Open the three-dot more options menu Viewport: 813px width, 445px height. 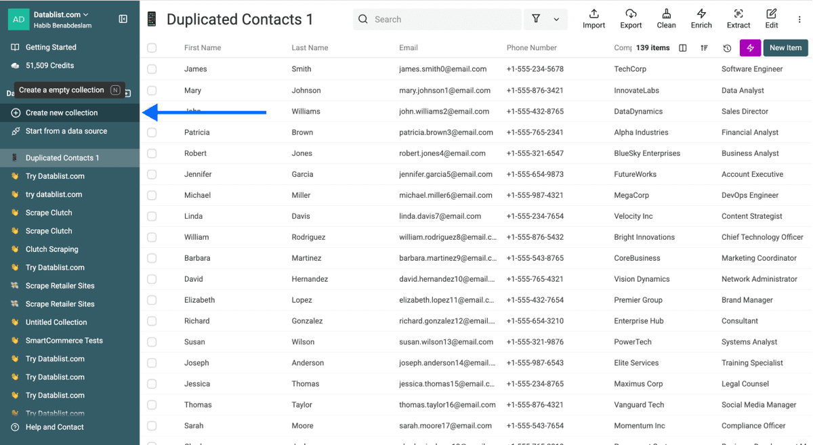pyautogui.click(x=799, y=20)
